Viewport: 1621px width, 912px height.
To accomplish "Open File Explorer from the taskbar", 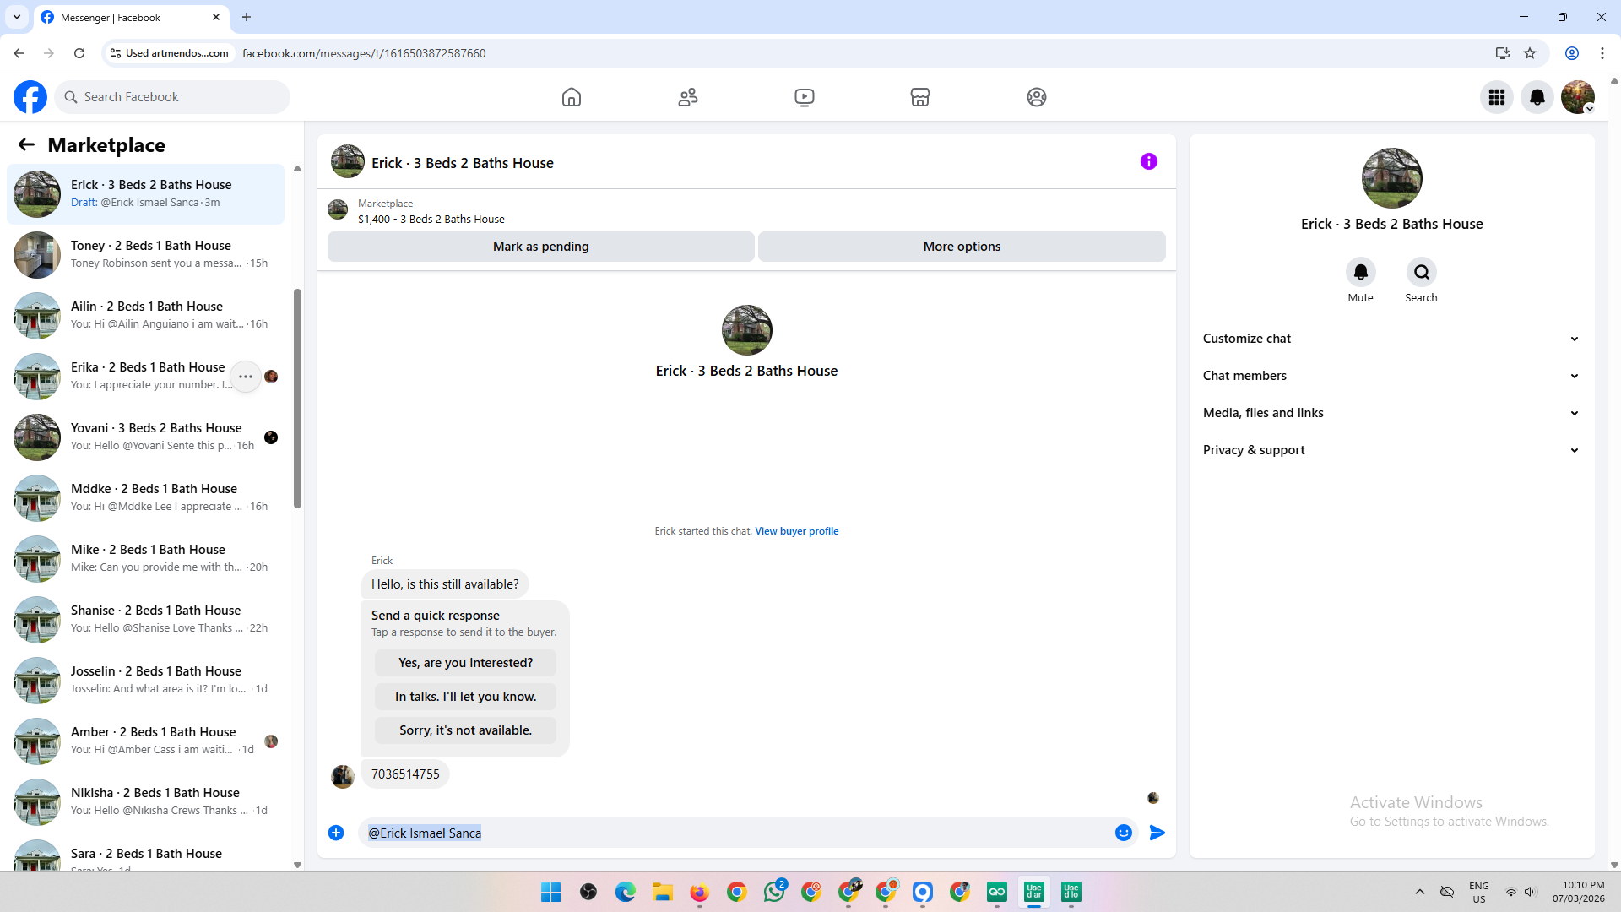I will (663, 892).
